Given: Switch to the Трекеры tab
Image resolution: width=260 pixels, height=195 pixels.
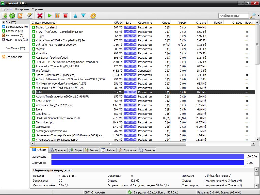Looking at the screenshot, I should pos(58,150).
